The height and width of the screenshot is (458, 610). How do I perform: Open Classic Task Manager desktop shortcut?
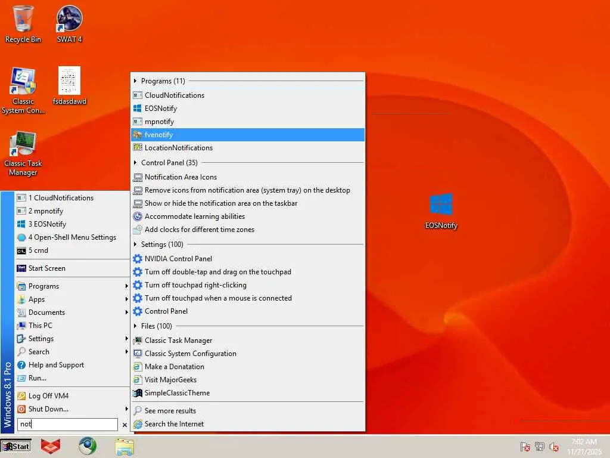click(23, 153)
